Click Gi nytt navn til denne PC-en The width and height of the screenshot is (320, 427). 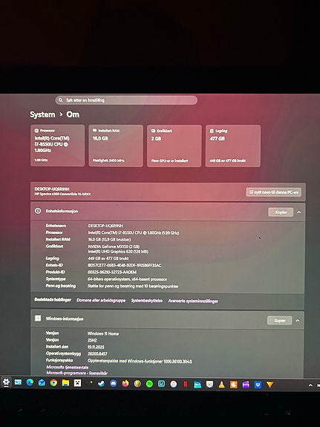[x=273, y=192]
